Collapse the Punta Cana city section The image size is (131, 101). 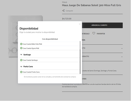click(x=21, y=67)
